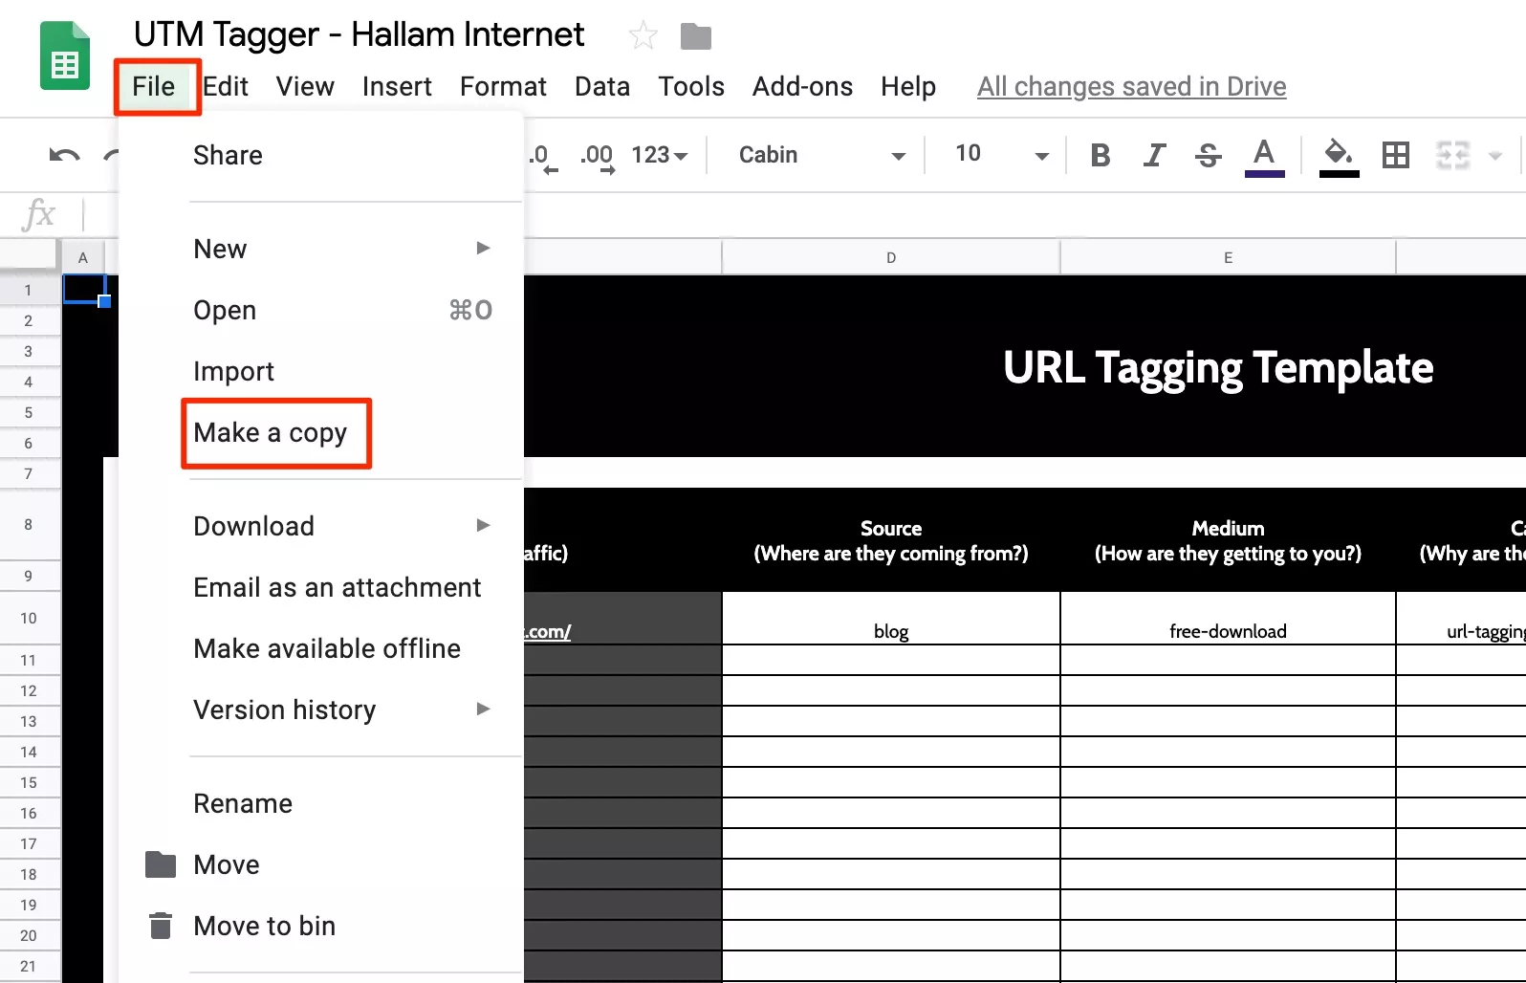The height and width of the screenshot is (983, 1526).
Task: Click the cell containing blog
Action: 891,619
